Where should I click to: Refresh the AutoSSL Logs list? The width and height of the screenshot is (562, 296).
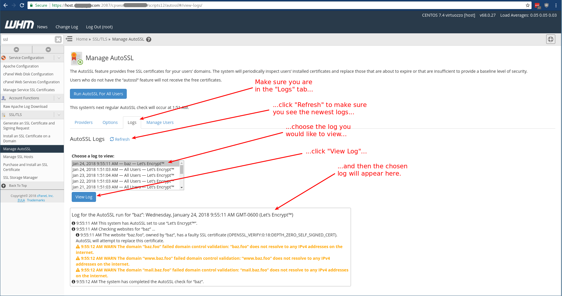pos(120,139)
